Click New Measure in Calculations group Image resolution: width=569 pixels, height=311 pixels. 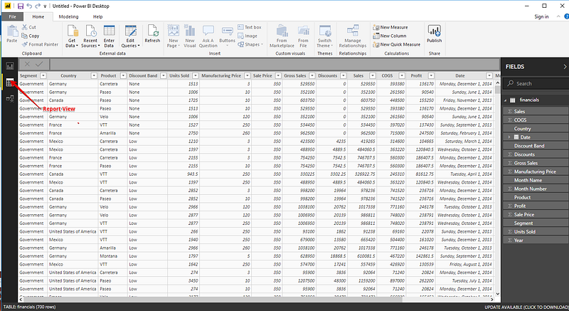(393, 27)
